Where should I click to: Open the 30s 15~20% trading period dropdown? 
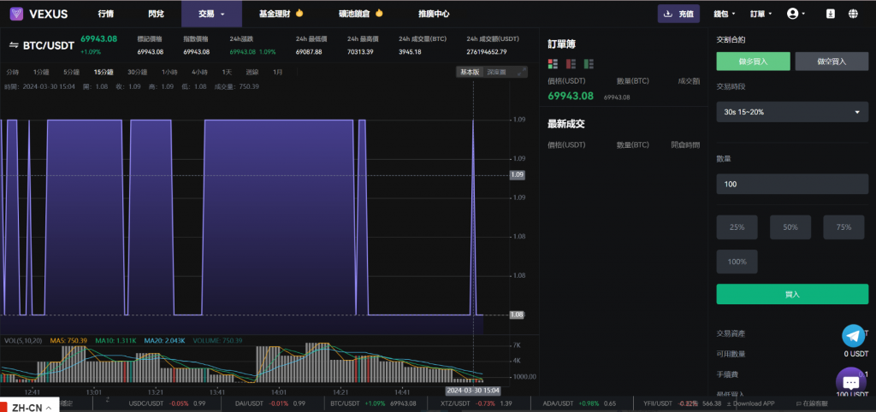pos(792,113)
